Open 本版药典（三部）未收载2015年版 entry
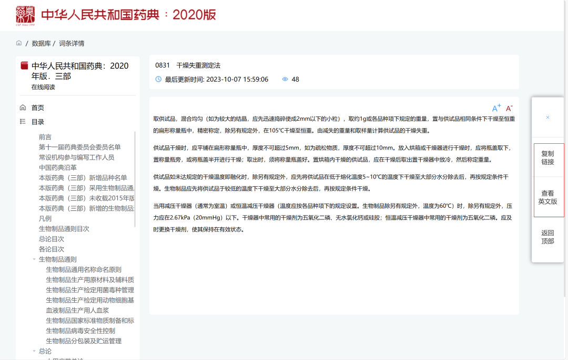Image resolution: width=568 pixels, height=360 pixels. click(87, 198)
